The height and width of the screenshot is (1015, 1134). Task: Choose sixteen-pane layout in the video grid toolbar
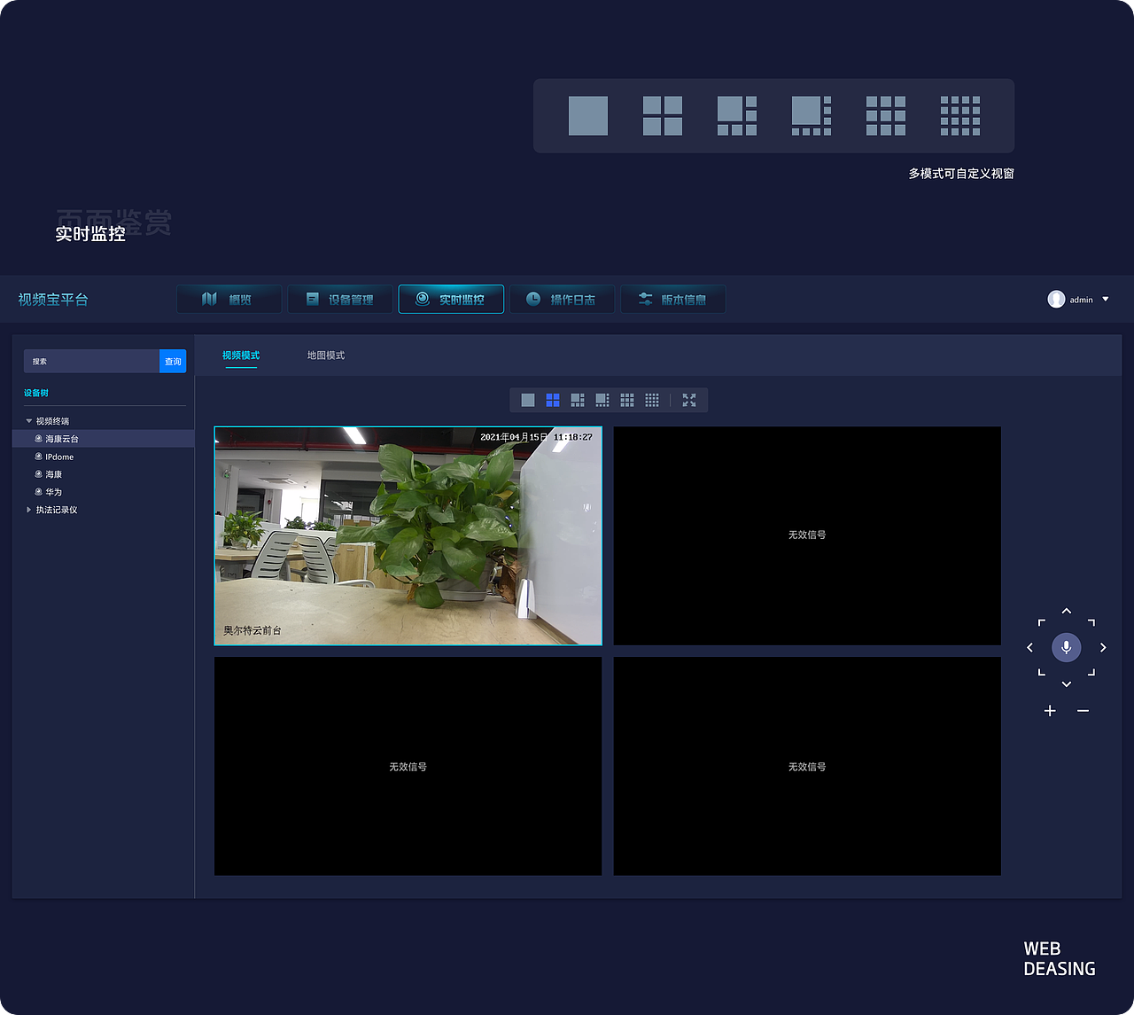652,401
